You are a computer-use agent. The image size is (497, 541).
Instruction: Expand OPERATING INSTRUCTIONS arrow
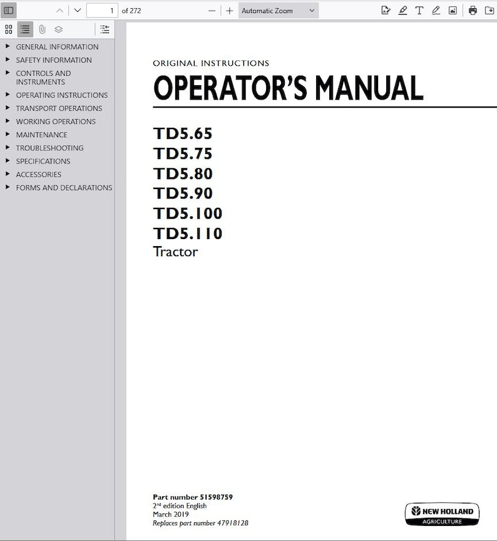[8, 95]
